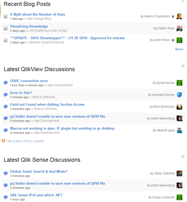Open Gergo Lukacsik's avatar

[x=179, y=197]
